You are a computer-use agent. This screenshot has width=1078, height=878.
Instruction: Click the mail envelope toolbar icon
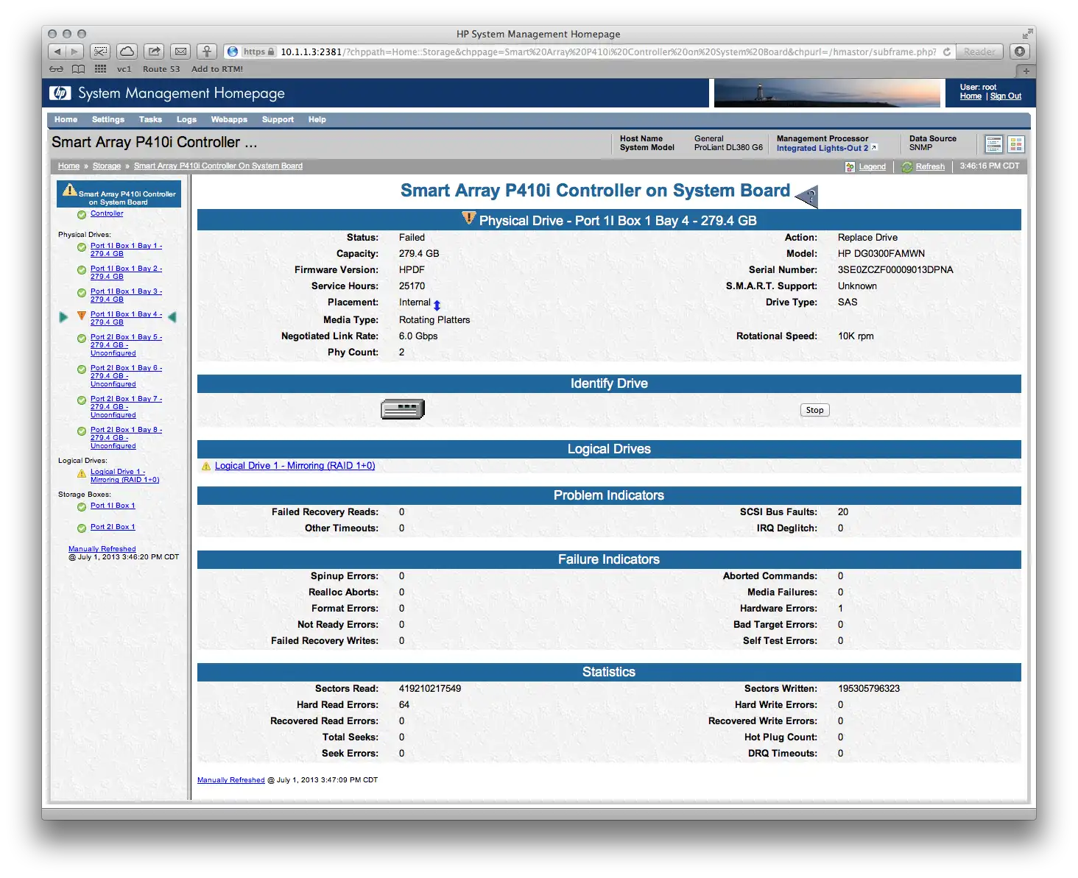[x=180, y=52]
